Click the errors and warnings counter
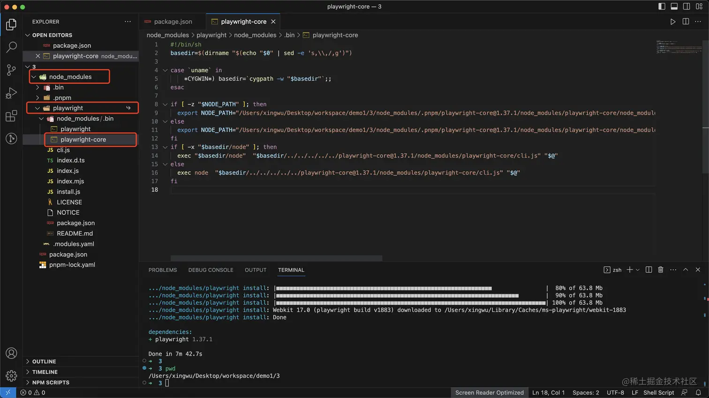The width and height of the screenshot is (709, 398). click(33, 393)
